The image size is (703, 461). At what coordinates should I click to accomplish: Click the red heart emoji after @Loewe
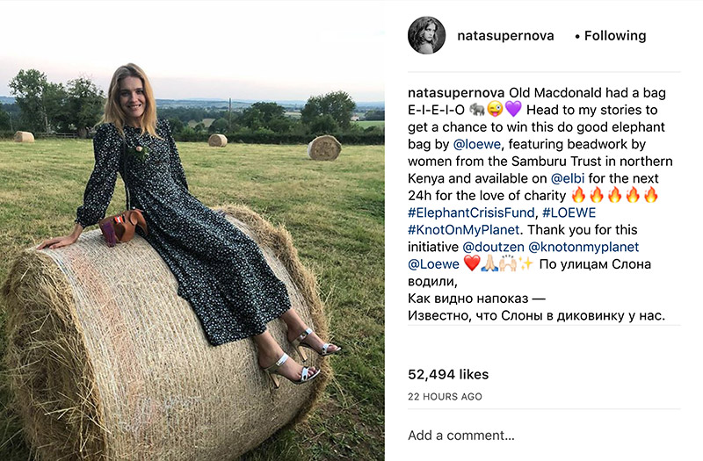point(473,263)
